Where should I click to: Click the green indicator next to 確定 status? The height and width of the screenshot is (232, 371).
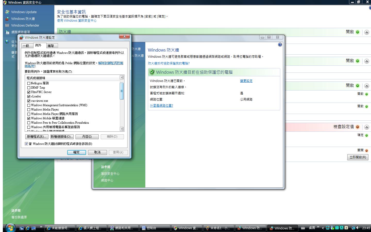[367, 135]
